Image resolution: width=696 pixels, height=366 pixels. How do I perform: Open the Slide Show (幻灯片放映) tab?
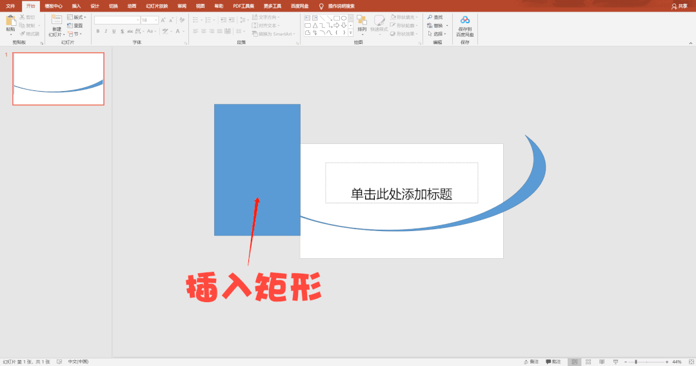coord(157,6)
